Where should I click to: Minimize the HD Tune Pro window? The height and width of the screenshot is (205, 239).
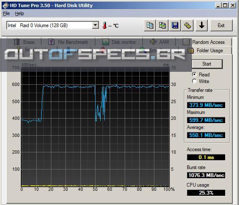[218, 5]
